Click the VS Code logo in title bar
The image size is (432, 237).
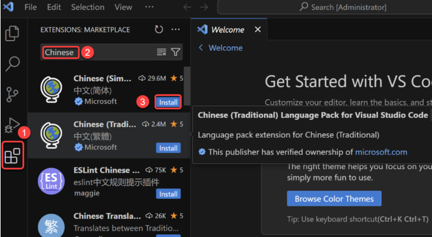coord(8,6)
